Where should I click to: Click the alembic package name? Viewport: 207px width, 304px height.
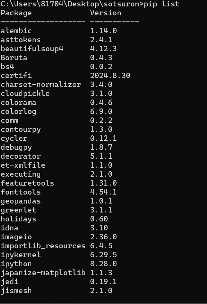pyautogui.click(x=16, y=31)
